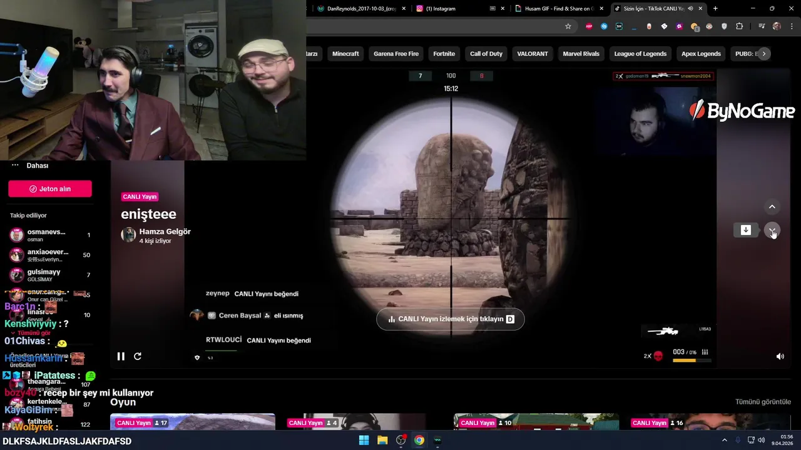Open the Chrome profile avatar
801x450 pixels.
[777, 26]
